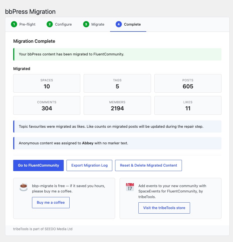Click the 'Add events to your new community' text
233x242 pixels.
172,191
